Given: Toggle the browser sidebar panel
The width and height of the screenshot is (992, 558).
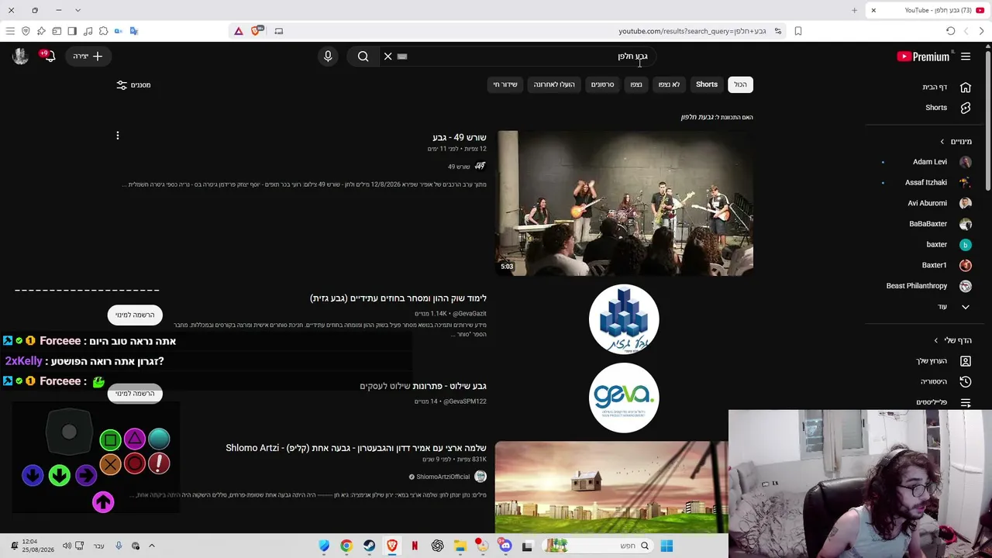Looking at the screenshot, I should (x=72, y=31).
